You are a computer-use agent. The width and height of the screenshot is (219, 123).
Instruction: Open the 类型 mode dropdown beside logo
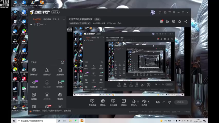56,12
